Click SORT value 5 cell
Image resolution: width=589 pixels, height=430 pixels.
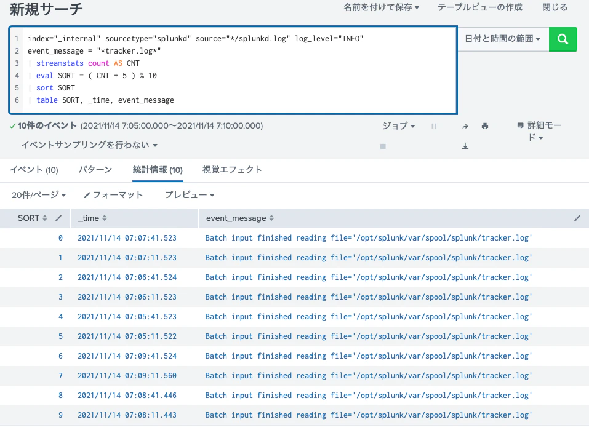(60, 336)
